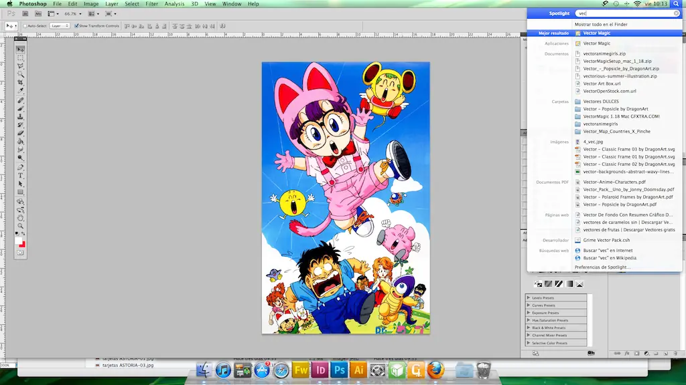Open vectoranimegirls.zip from Spotlight results
The image size is (686, 385).
coord(604,53)
